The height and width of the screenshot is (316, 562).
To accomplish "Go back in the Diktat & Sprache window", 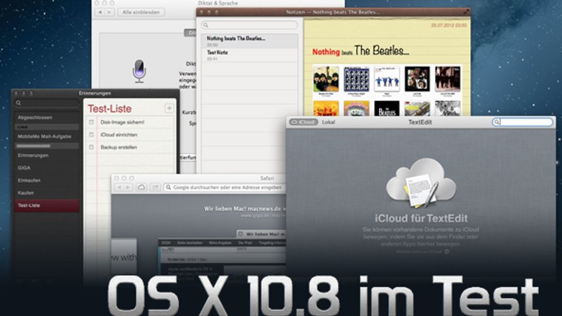I will (100, 12).
